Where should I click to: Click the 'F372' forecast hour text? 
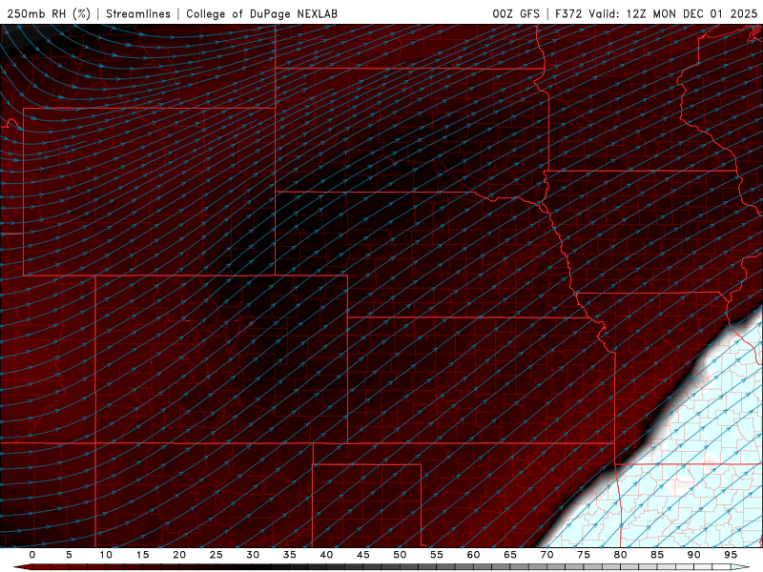[568, 13]
